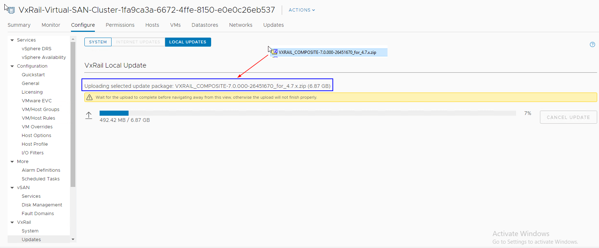599x248 pixels.
Task: Collapse the Services tree section
Action: pos(12,40)
